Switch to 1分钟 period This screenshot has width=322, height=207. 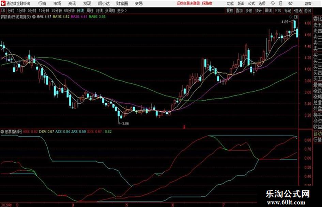(x=21, y=11)
